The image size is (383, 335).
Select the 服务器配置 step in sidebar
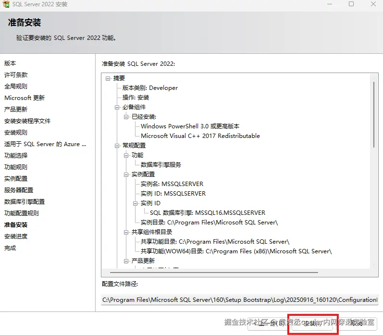(19, 190)
